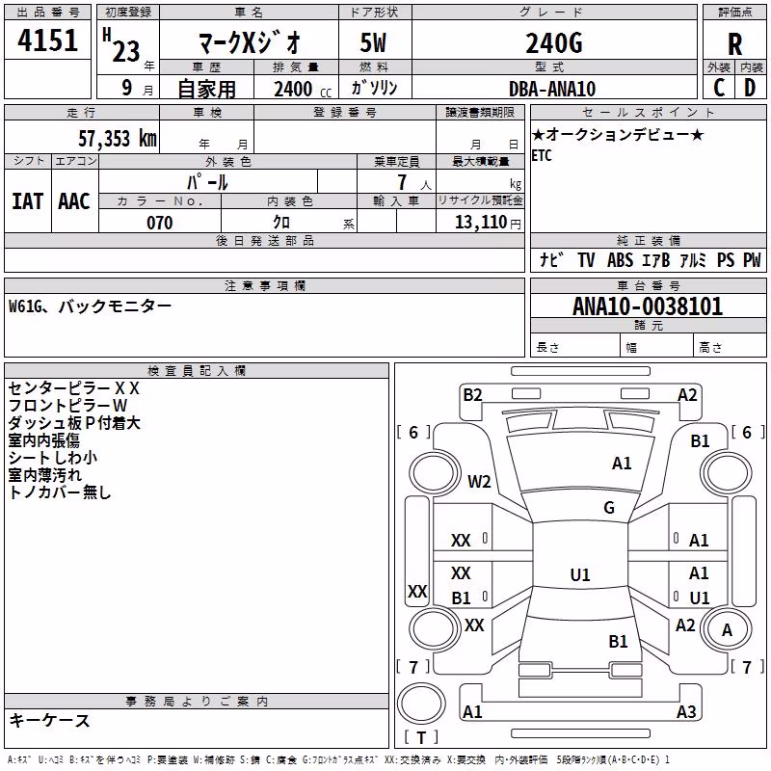Click the color number 070
The image size is (771, 771).
[x=160, y=223]
